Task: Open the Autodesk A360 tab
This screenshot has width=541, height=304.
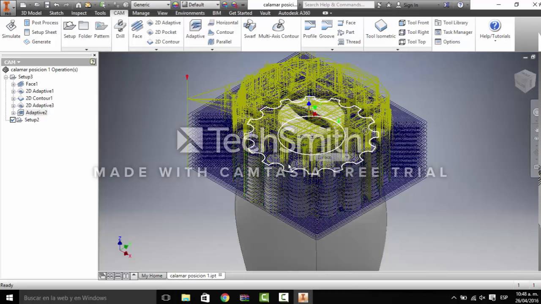Action: coord(294,13)
